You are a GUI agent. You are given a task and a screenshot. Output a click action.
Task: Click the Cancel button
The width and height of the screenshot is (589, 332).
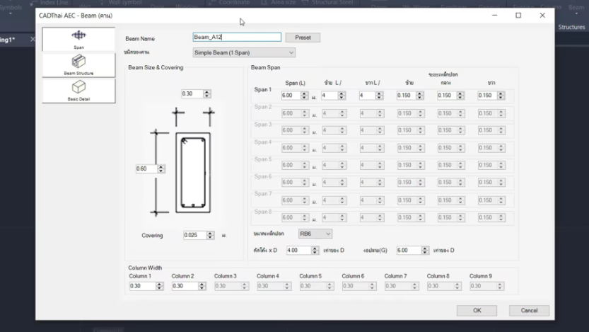pyautogui.click(x=529, y=310)
